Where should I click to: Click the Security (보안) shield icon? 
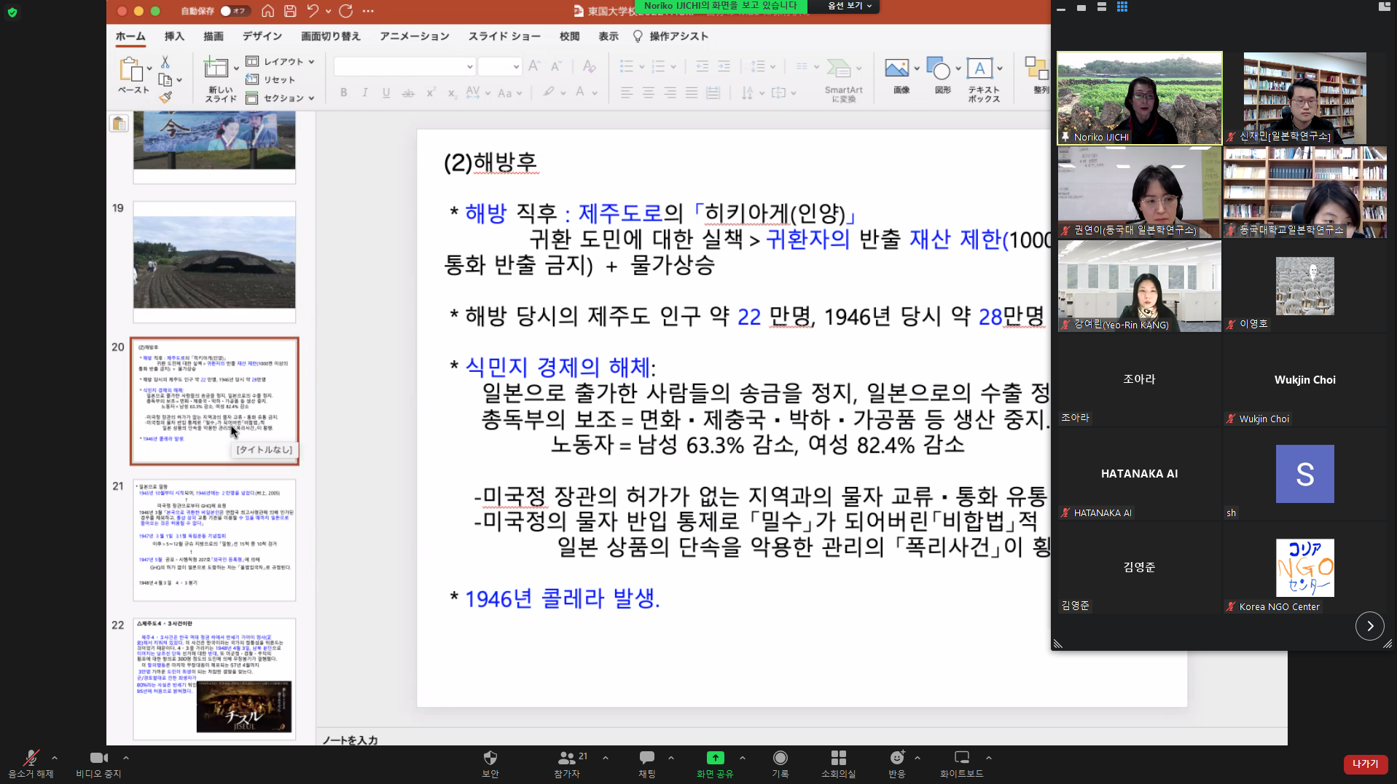tap(490, 758)
